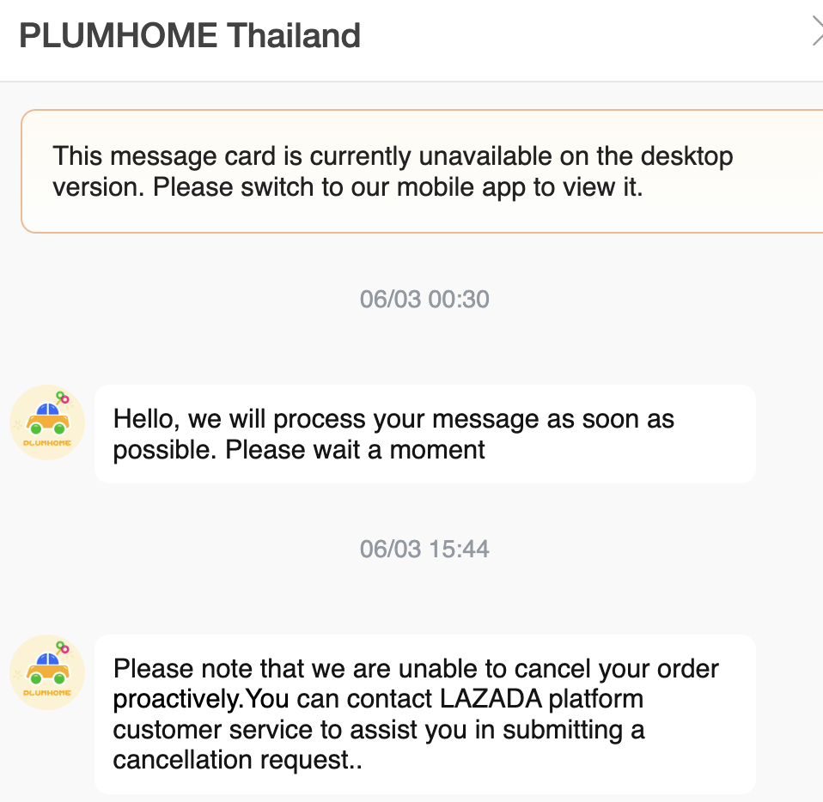Screen dimensions: 823x802
Task: Close the PLUMHOME Thailand chat window
Action: [817, 33]
